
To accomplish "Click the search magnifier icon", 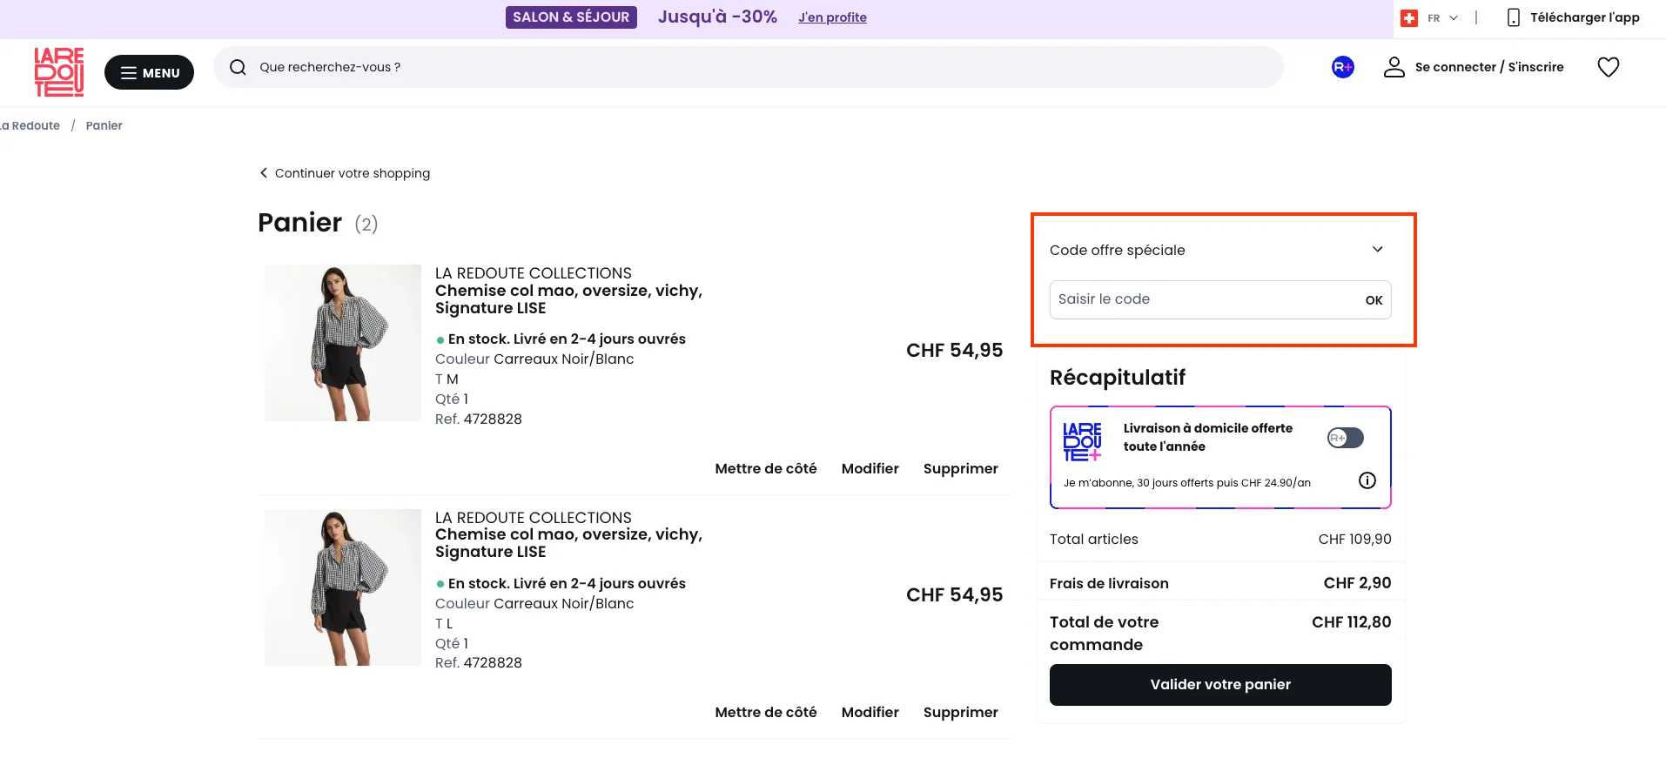I will (238, 67).
